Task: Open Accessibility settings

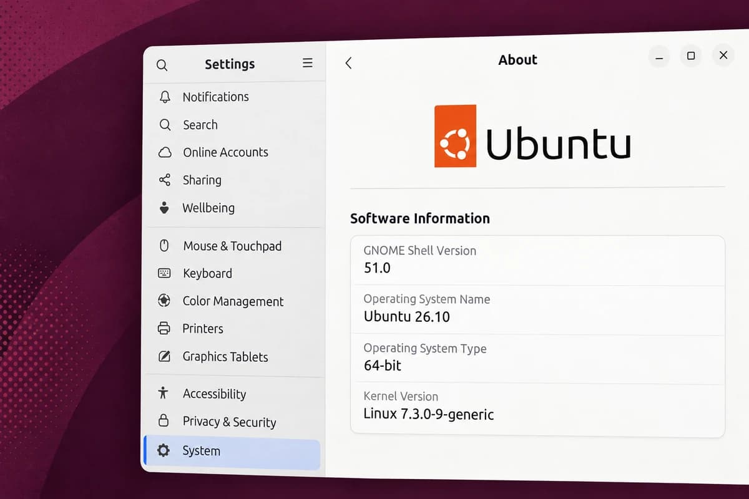Action: point(234,394)
